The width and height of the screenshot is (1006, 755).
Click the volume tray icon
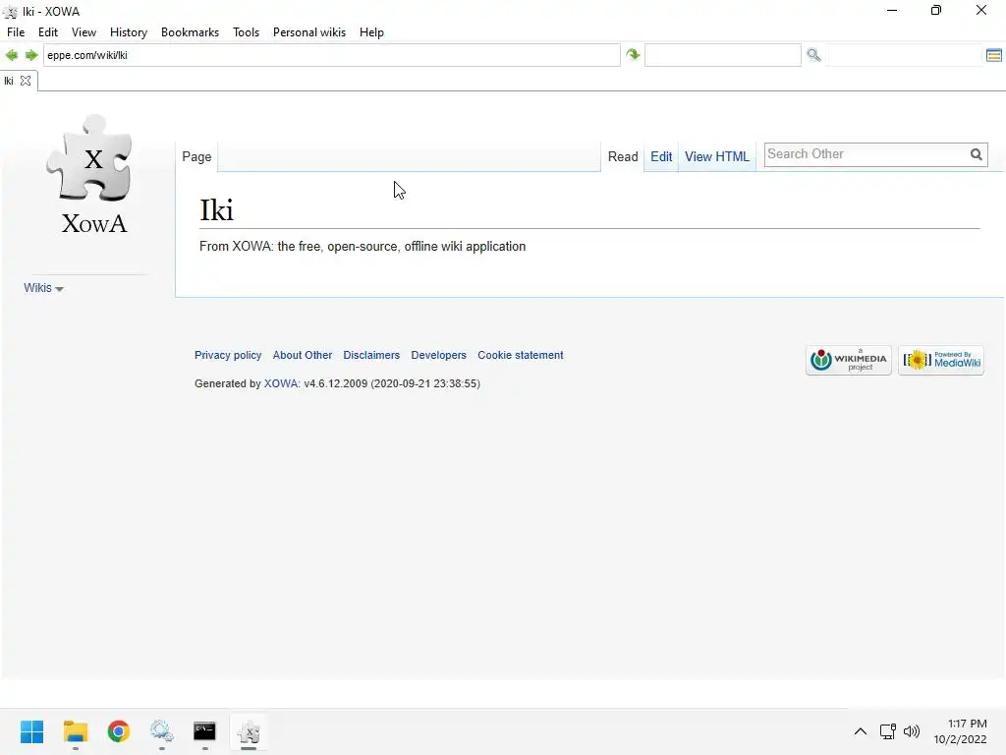[912, 731]
